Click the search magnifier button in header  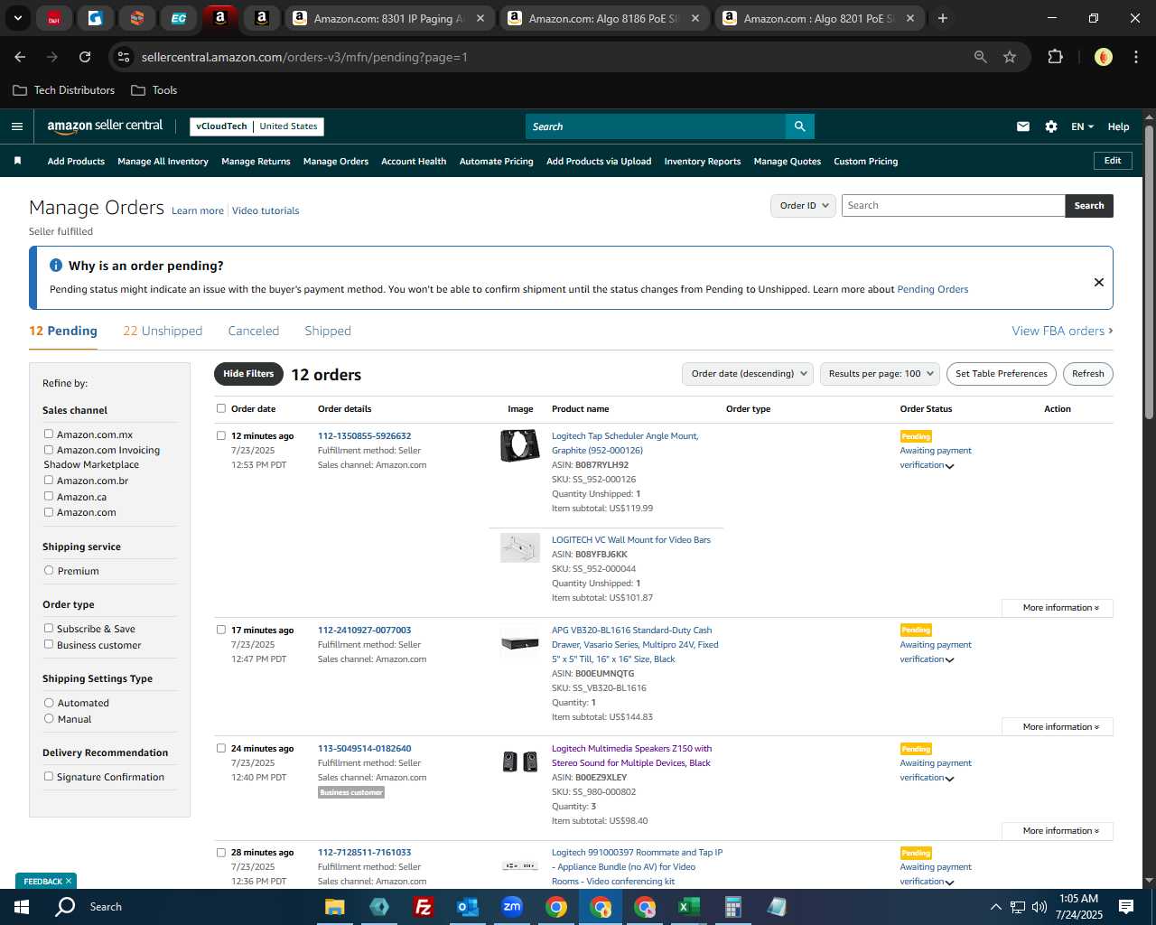coord(799,126)
